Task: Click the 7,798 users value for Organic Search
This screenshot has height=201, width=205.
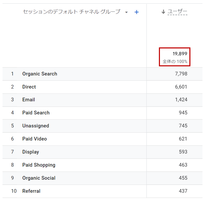Action: click(181, 74)
